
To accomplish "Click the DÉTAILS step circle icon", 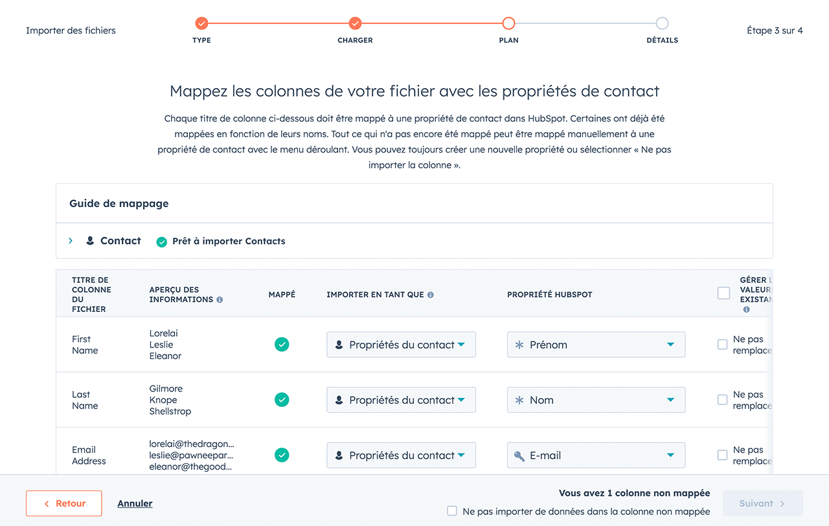I will (x=662, y=23).
